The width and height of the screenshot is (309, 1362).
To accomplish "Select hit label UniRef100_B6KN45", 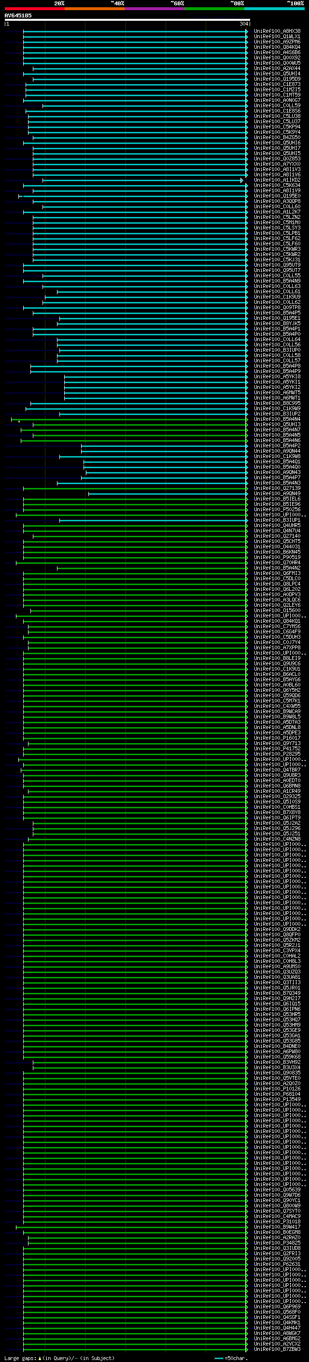I will pyautogui.click(x=277, y=552).
